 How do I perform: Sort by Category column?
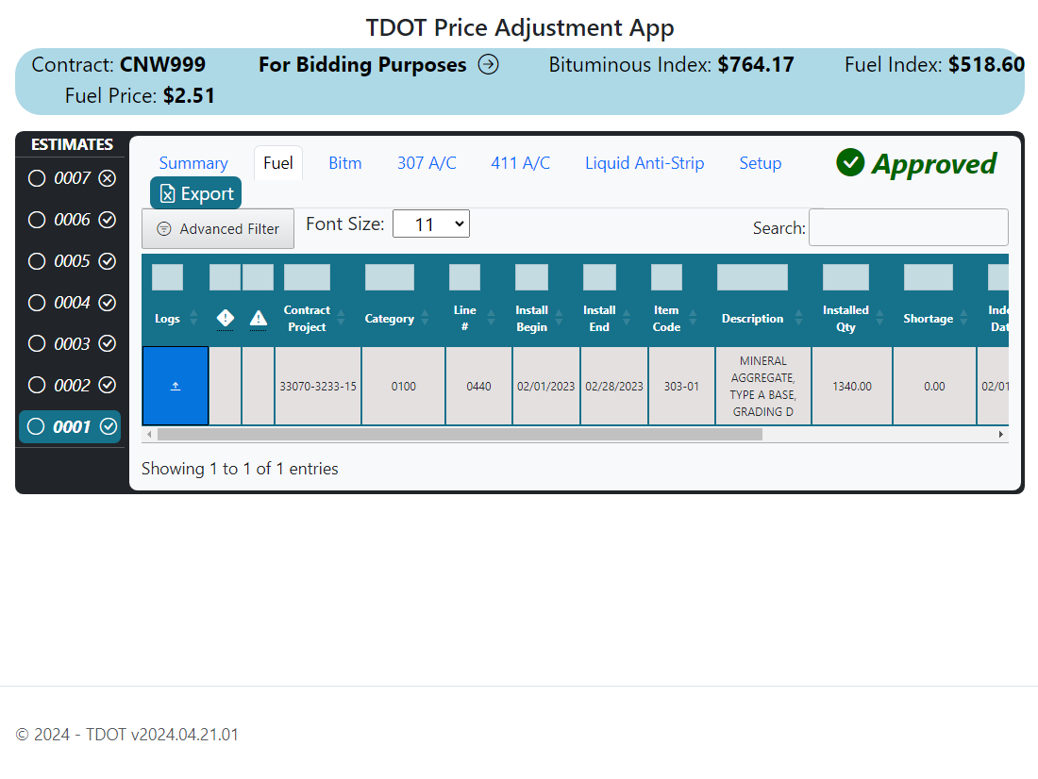[425, 319]
